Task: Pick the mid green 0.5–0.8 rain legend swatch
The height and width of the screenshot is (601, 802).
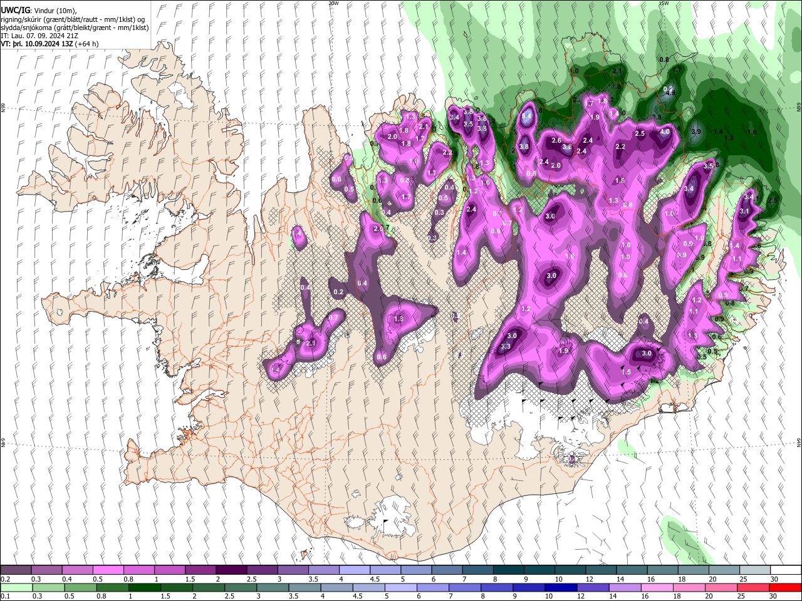Action: (80, 587)
